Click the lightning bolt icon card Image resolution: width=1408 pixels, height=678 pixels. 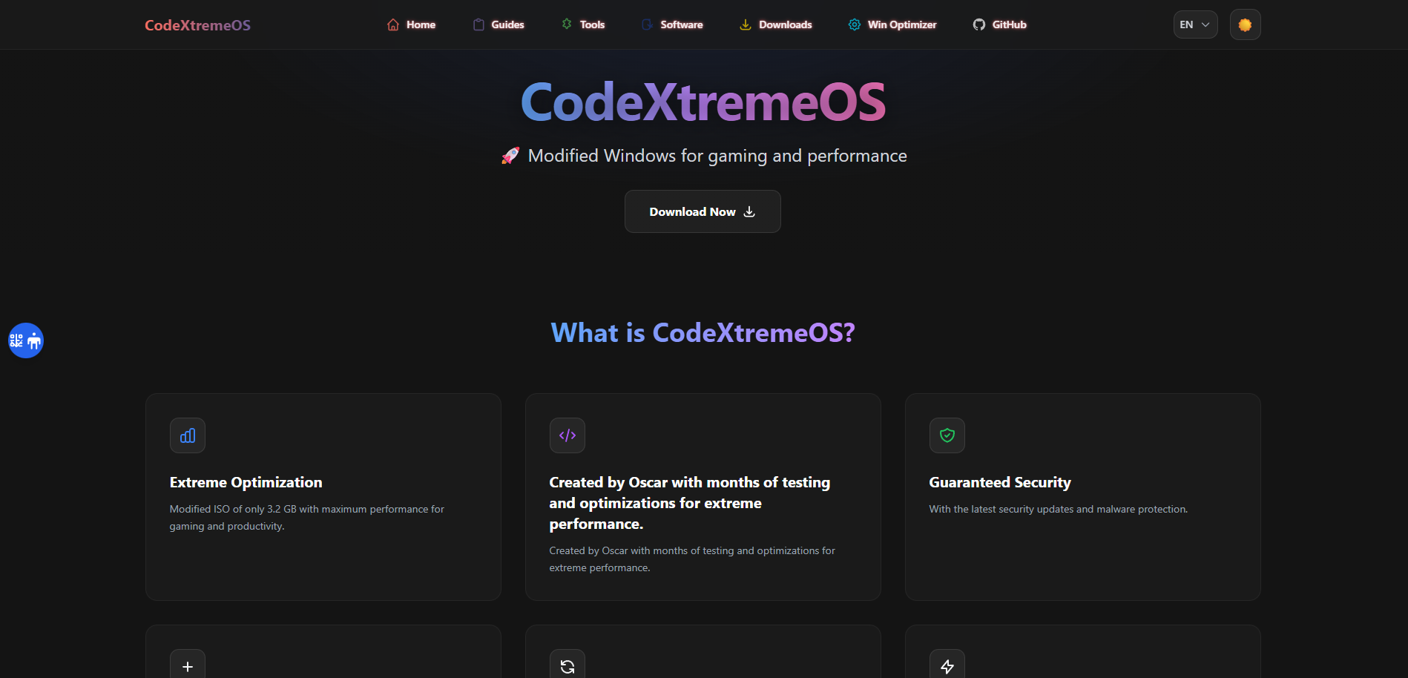click(x=947, y=665)
